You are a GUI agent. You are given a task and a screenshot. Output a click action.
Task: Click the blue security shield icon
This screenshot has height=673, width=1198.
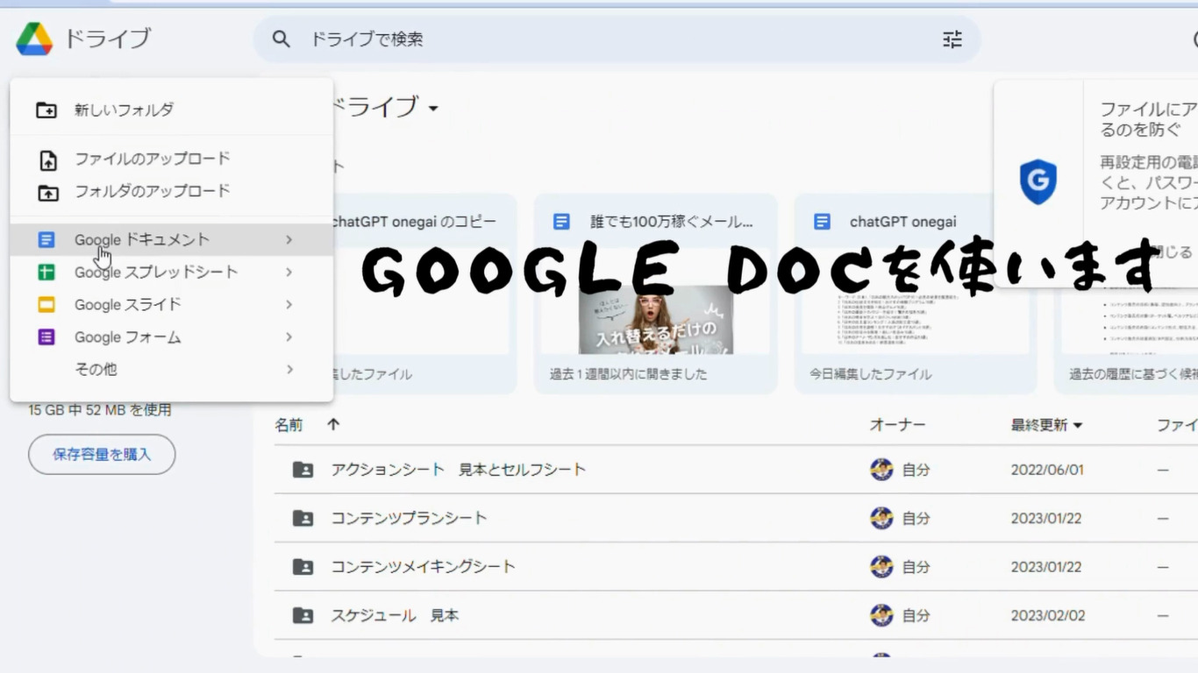(1038, 182)
